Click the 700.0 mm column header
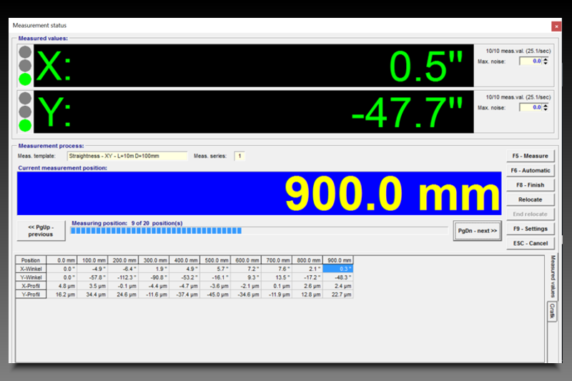Viewport: 572px width, 381px height. click(277, 260)
